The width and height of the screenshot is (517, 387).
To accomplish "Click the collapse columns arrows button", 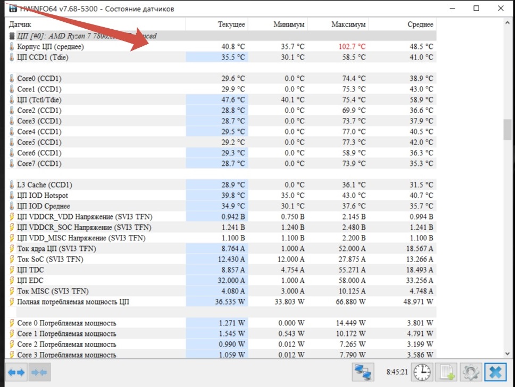I will (x=39, y=372).
